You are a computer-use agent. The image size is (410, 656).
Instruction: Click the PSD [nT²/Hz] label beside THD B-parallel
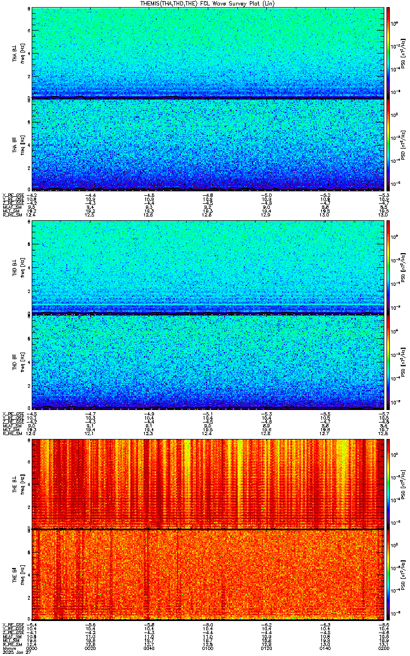[x=403, y=361]
